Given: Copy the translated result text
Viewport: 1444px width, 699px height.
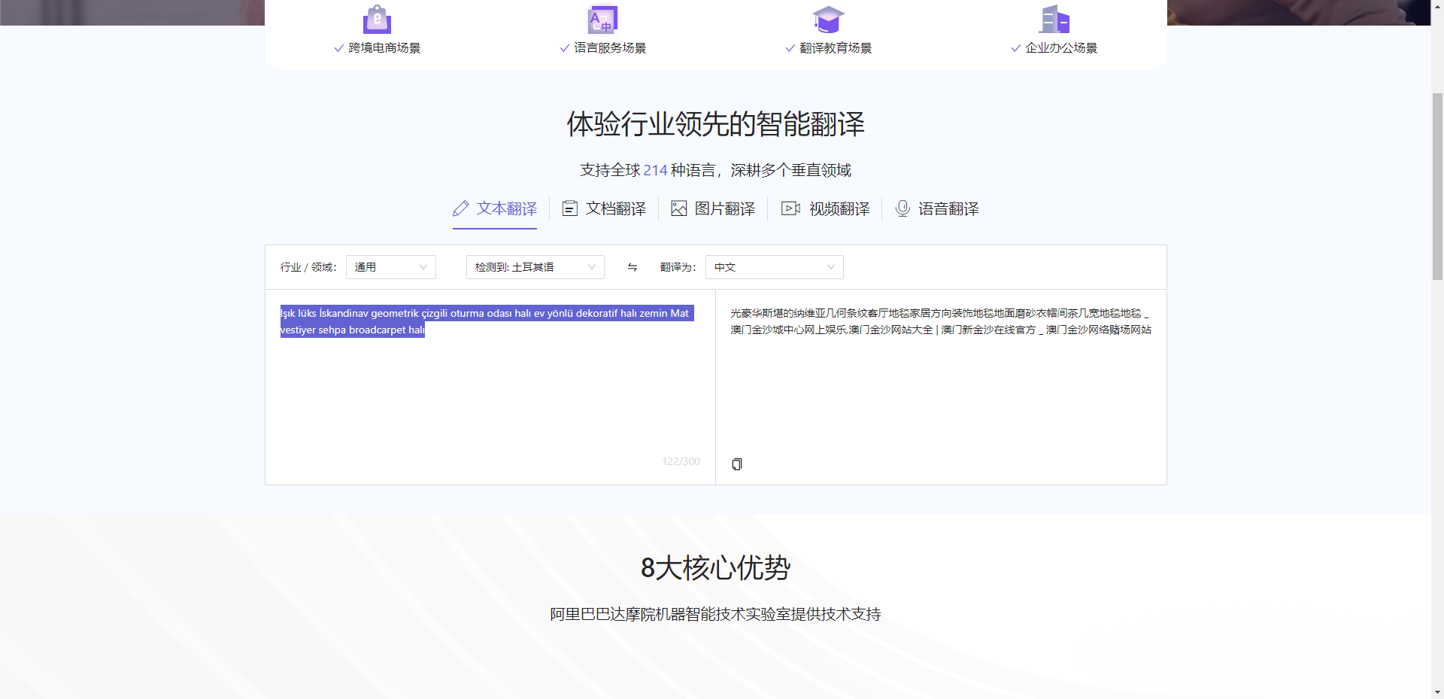Looking at the screenshot, I should pyautogui.click(x=737, y=464).
